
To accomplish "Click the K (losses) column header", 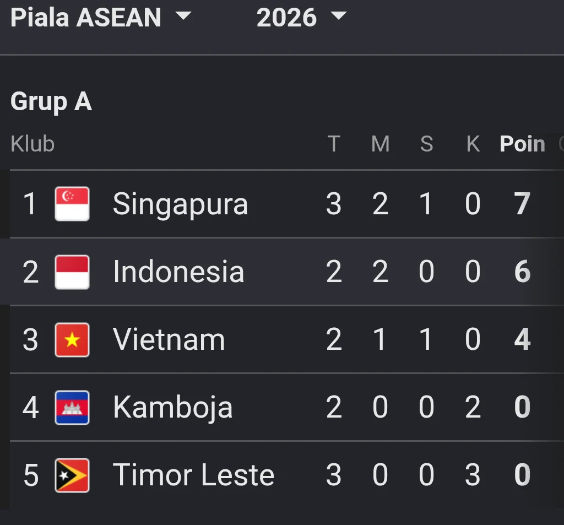I will tap(473, 144).
